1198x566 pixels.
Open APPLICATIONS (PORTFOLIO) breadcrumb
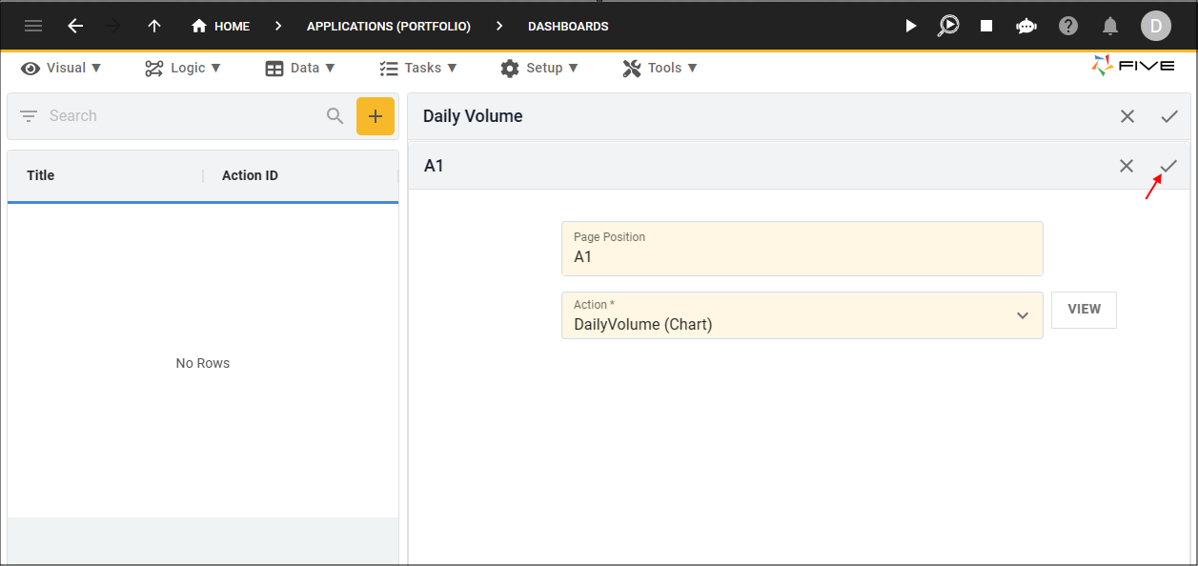[389, 27]
